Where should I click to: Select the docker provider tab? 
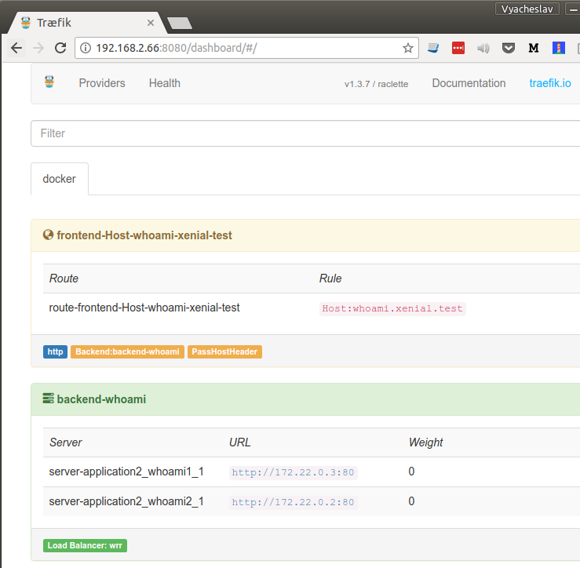pos(60,179)
